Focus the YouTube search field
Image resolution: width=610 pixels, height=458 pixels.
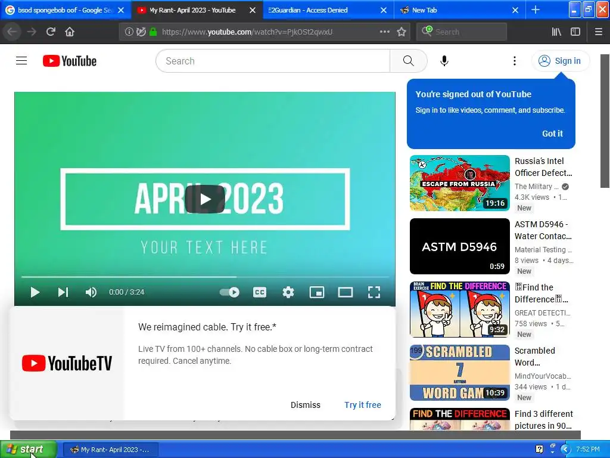tap(273, 61)
